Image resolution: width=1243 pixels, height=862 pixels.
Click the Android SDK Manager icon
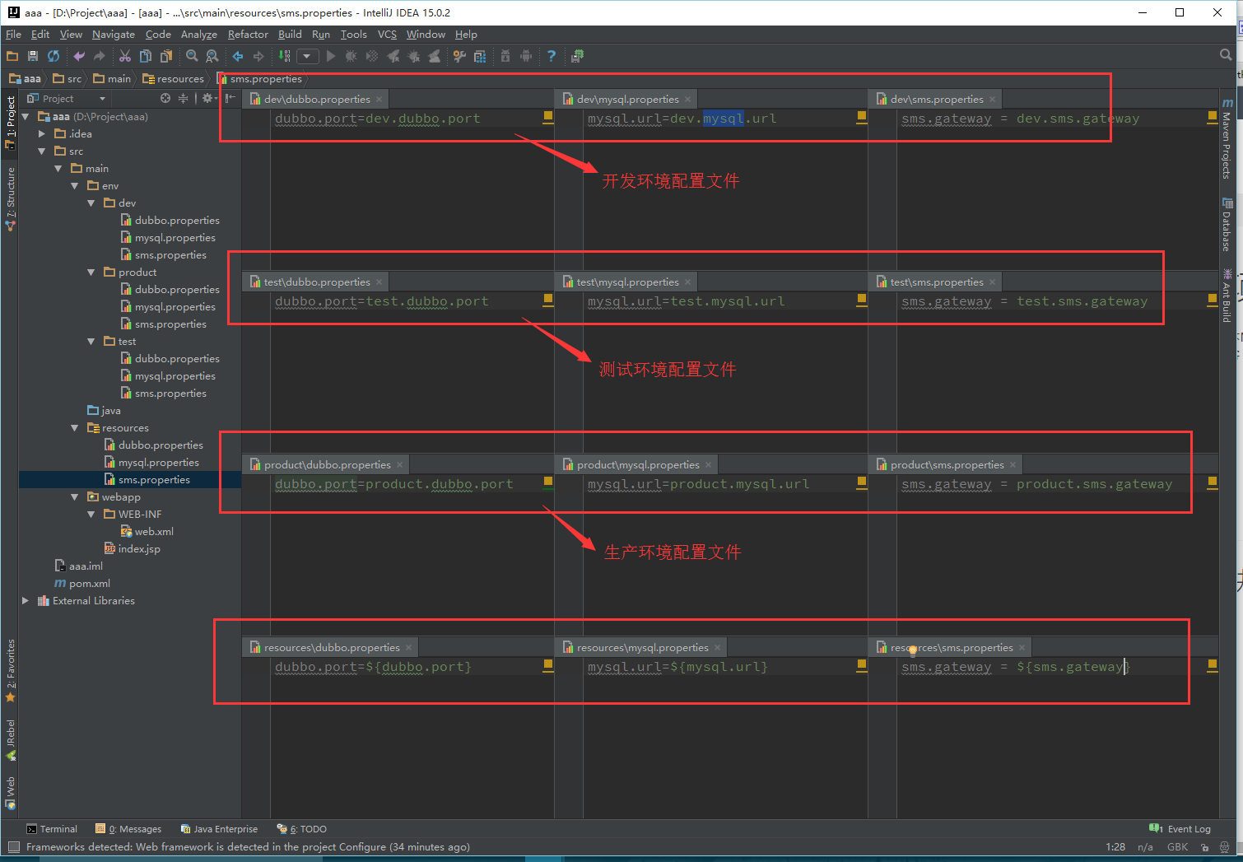pos(505,56)
